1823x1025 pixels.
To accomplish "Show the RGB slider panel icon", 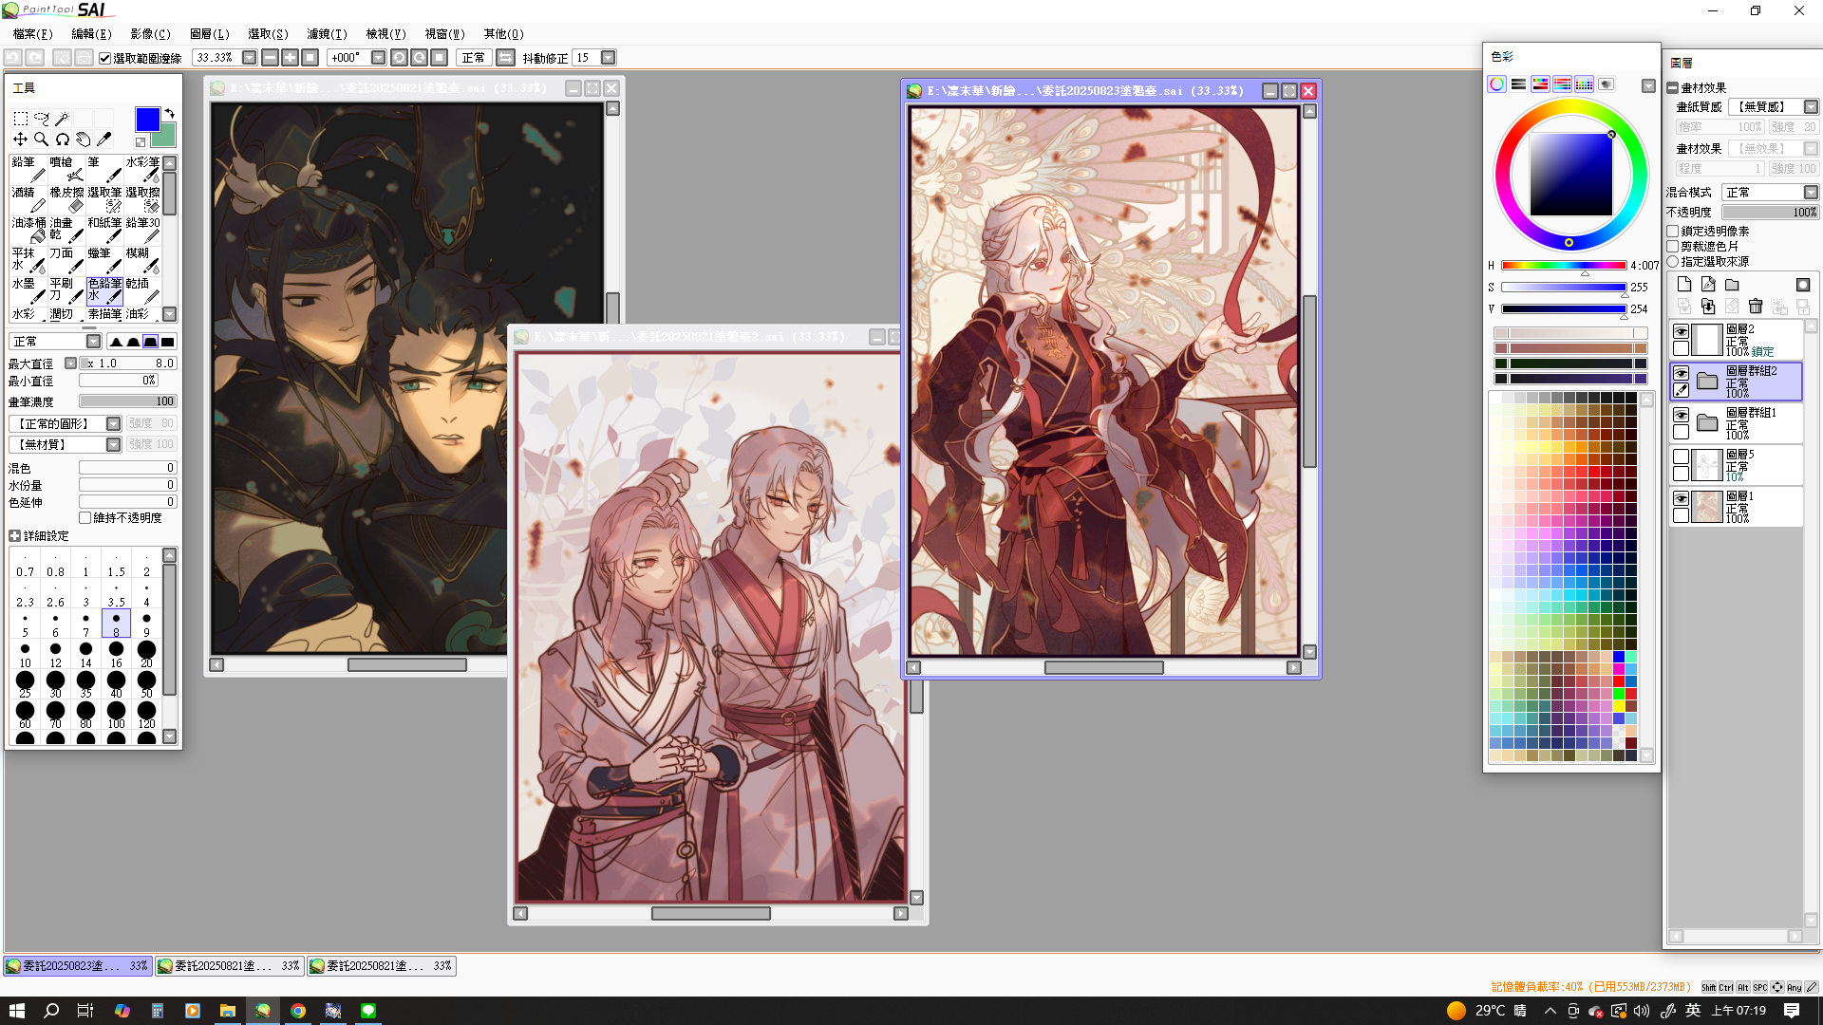I will 1518,84.
